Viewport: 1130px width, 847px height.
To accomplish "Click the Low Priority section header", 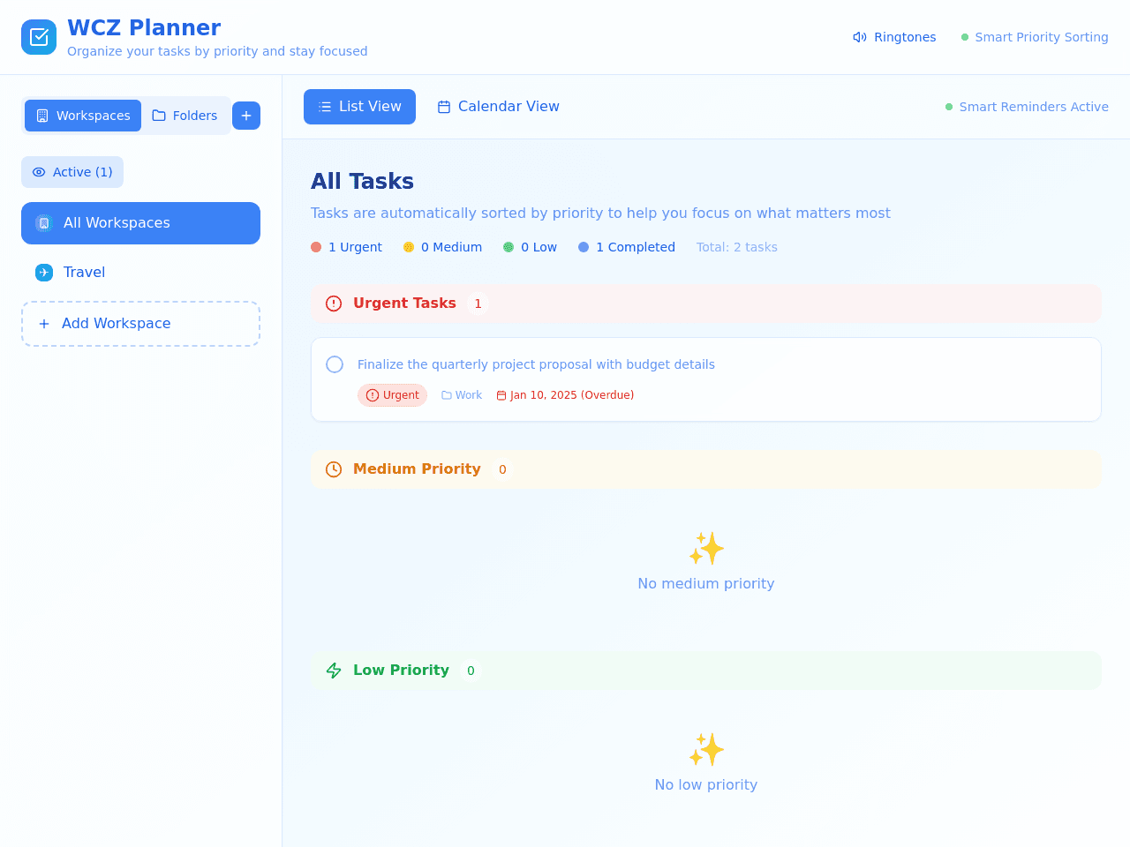I will click(x=706, y=671).
